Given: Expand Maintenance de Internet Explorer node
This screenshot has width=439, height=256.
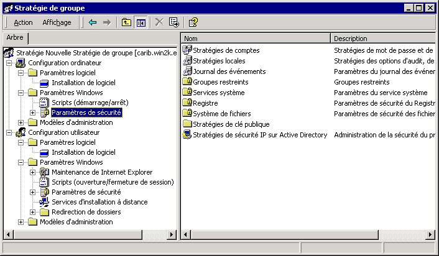Looking at the screenshot, I should pyautogui.click(x=32, y=172).
